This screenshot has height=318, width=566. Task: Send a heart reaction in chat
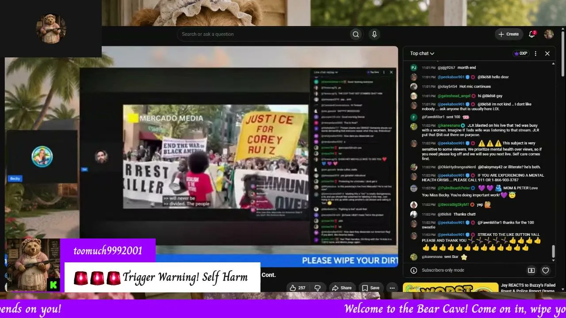pos(546,270)
